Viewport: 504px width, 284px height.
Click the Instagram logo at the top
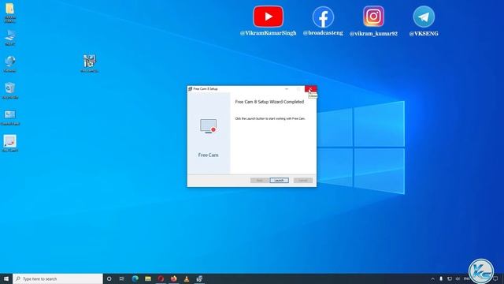pyautogui.click(x=373, y=16)
